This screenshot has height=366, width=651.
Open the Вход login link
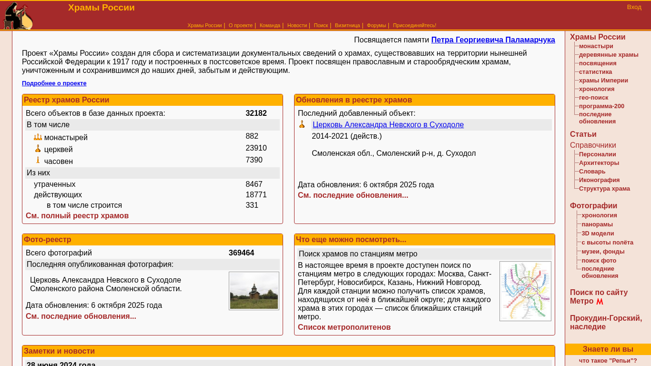pyautogui.click(x=634, y=7)
